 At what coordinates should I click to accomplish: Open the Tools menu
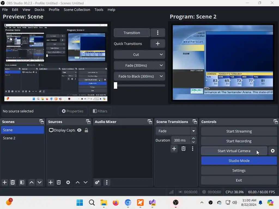(99, 10)
